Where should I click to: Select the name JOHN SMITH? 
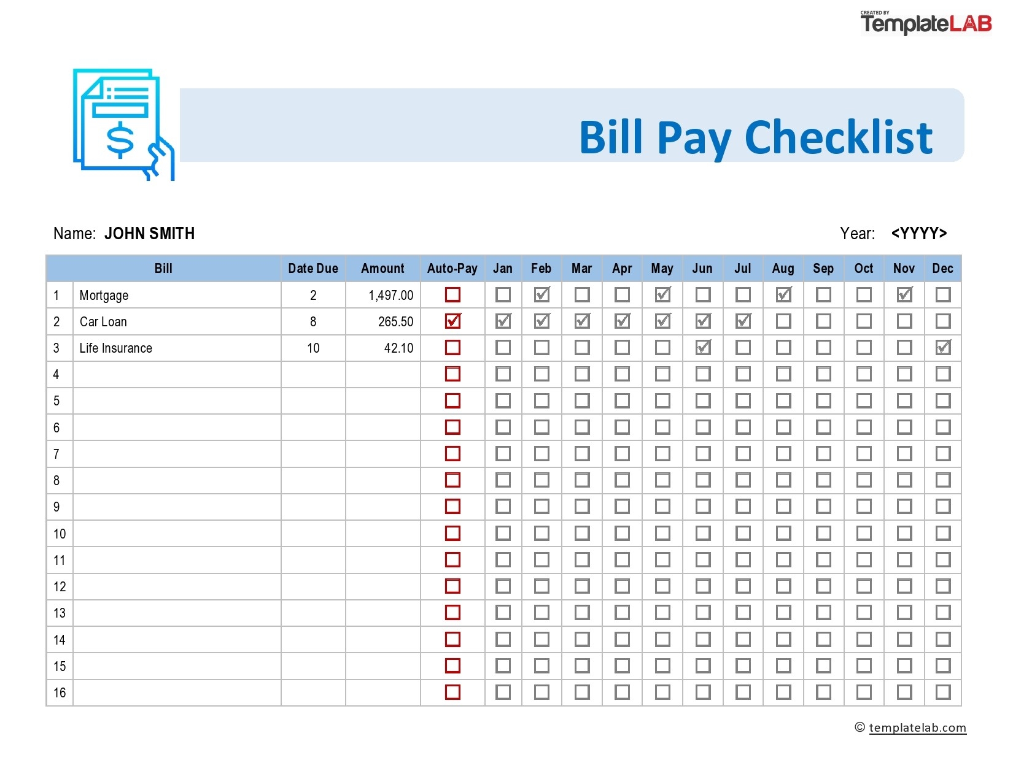coord(149,233)
